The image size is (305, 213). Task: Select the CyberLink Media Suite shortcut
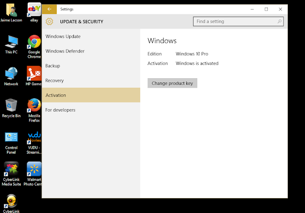11,174
